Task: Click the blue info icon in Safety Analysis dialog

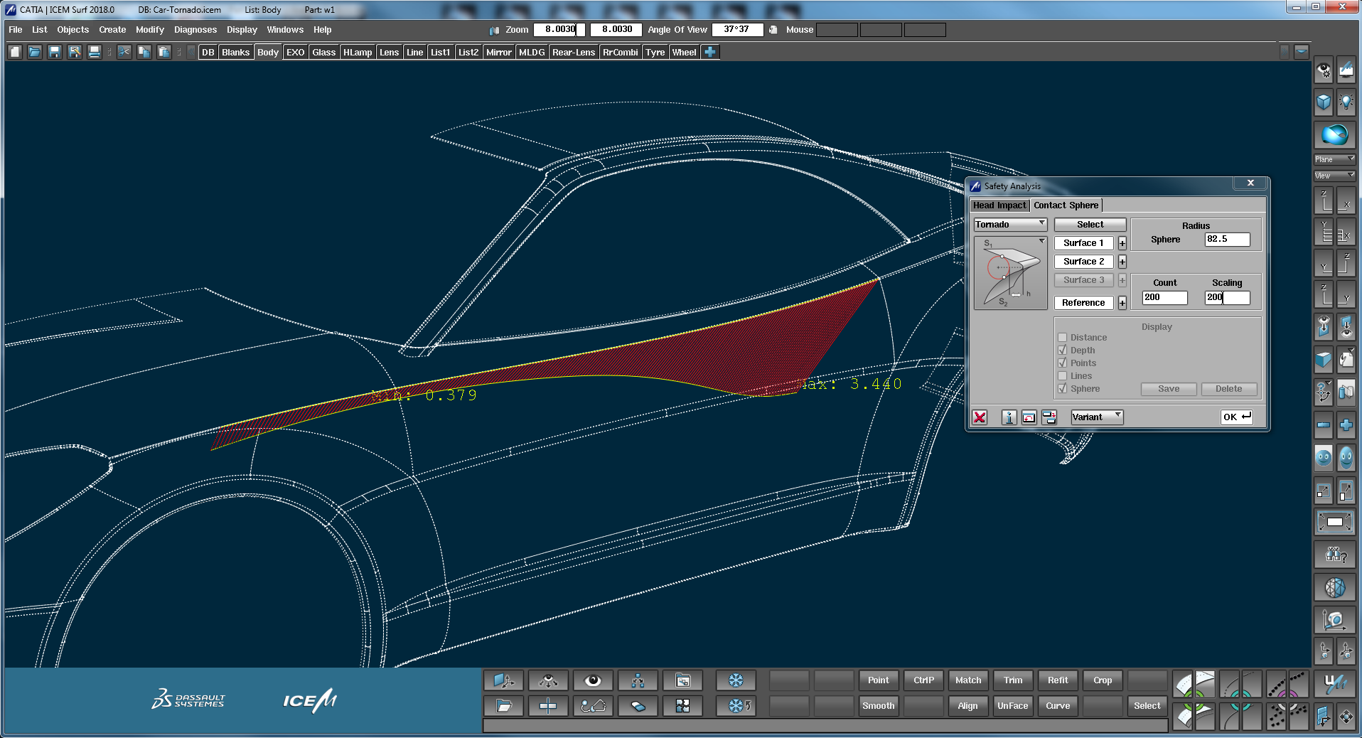Action: point(1009,417)
